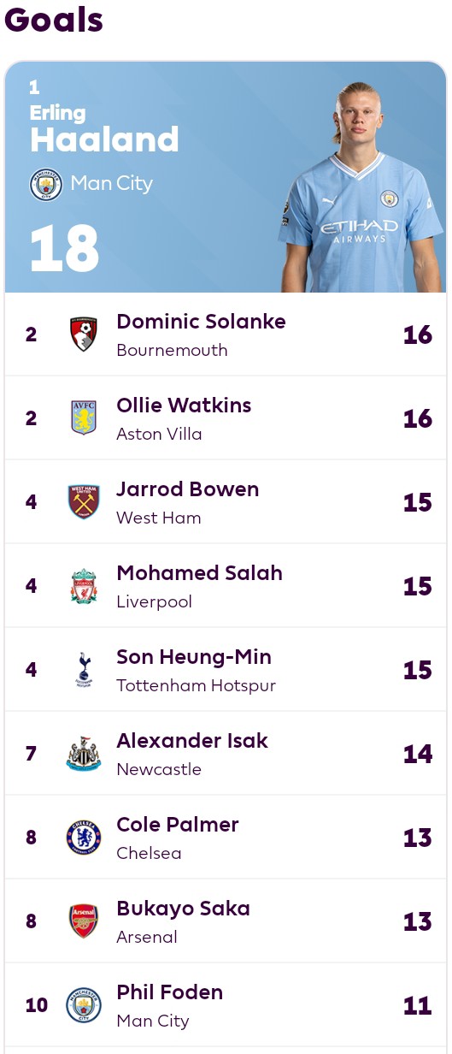This screenshot has width=452, height=1054.
Task: Open Alexander Isak's player page
Action: [192, 741]
